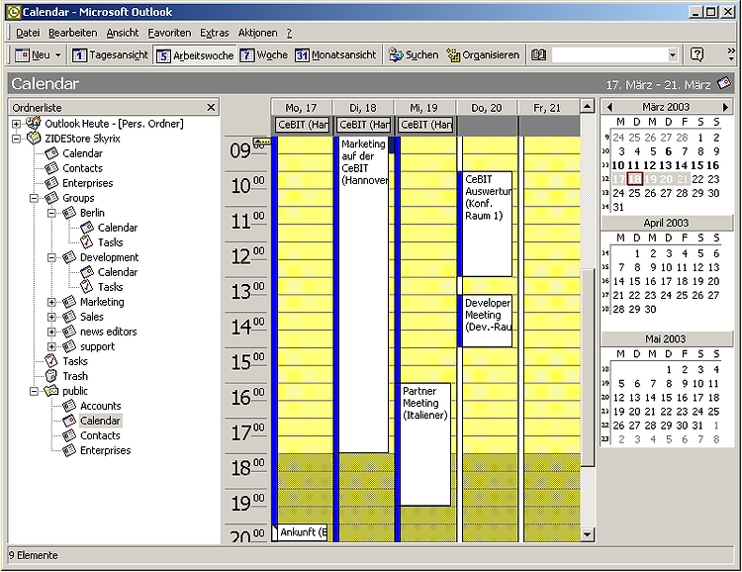Collapse the Groups folder node
Image resolution: width=742 pixels, height=572 pixels.
coord(34,198)
